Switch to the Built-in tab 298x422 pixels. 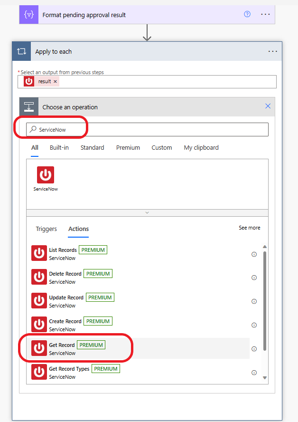59,147
